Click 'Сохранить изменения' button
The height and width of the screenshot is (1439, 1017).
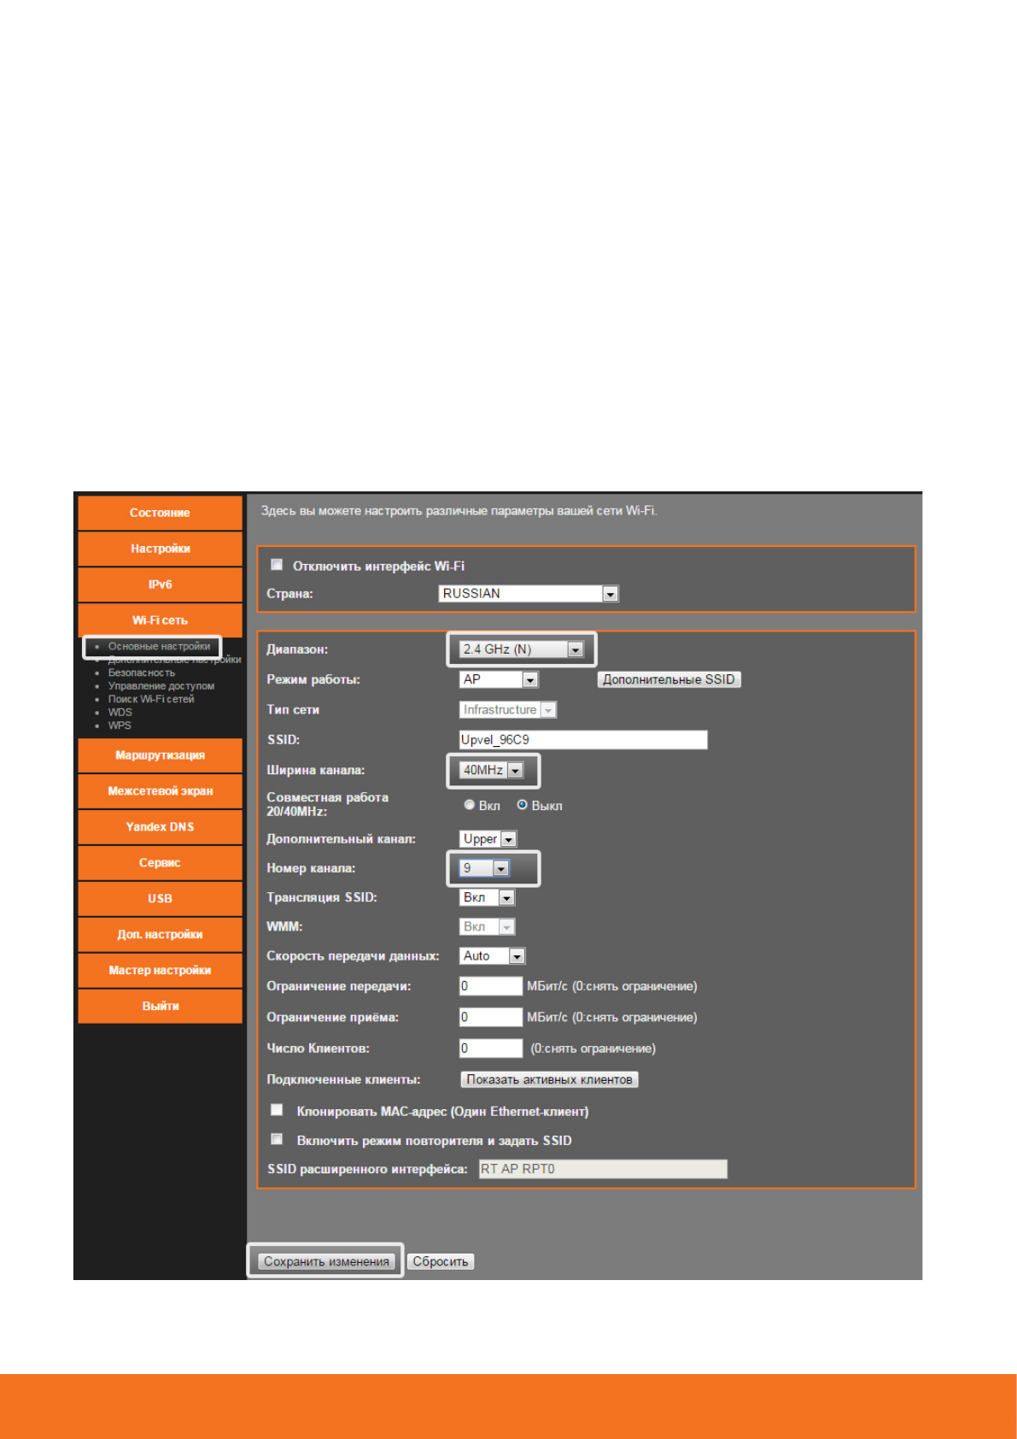(326, 1261)
